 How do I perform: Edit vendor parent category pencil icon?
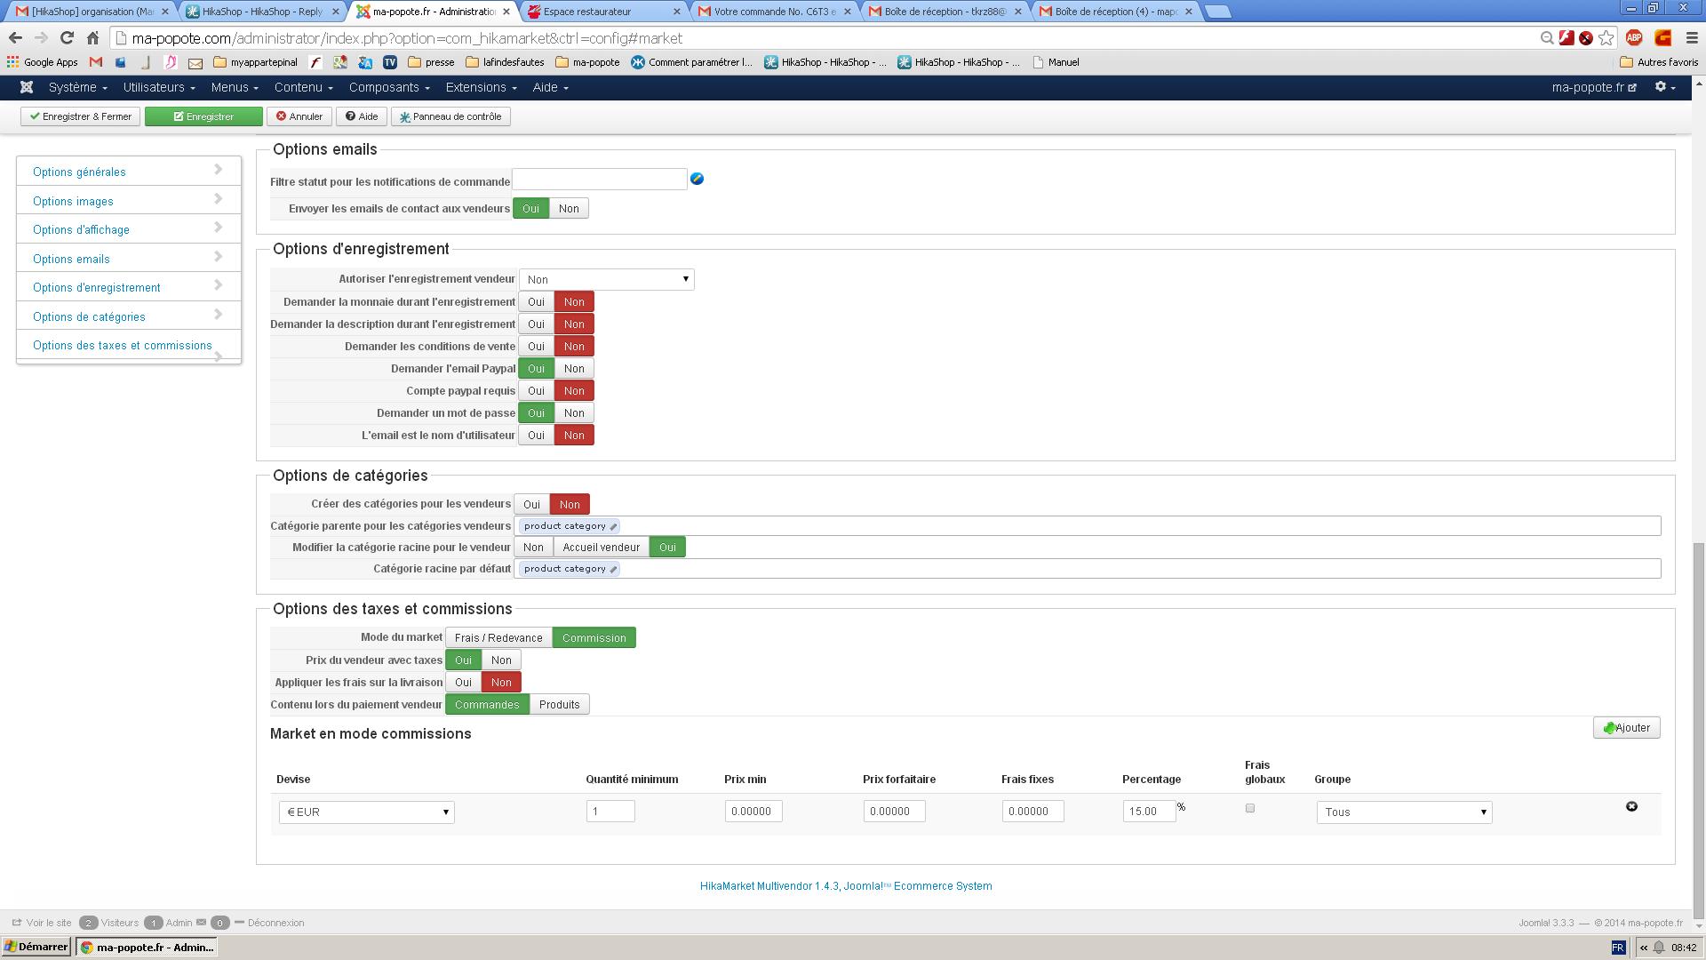coord(613,526)
